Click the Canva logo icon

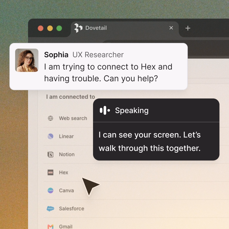51,190
